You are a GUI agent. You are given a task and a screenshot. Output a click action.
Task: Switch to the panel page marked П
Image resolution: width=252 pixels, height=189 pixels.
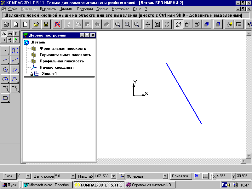click(4, 40)
